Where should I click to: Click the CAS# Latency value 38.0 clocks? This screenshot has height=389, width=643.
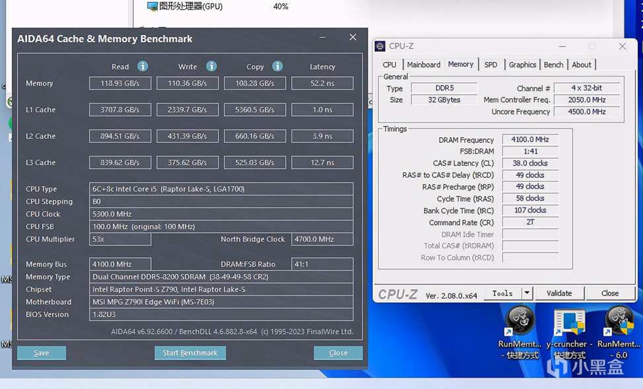(530, 163)
